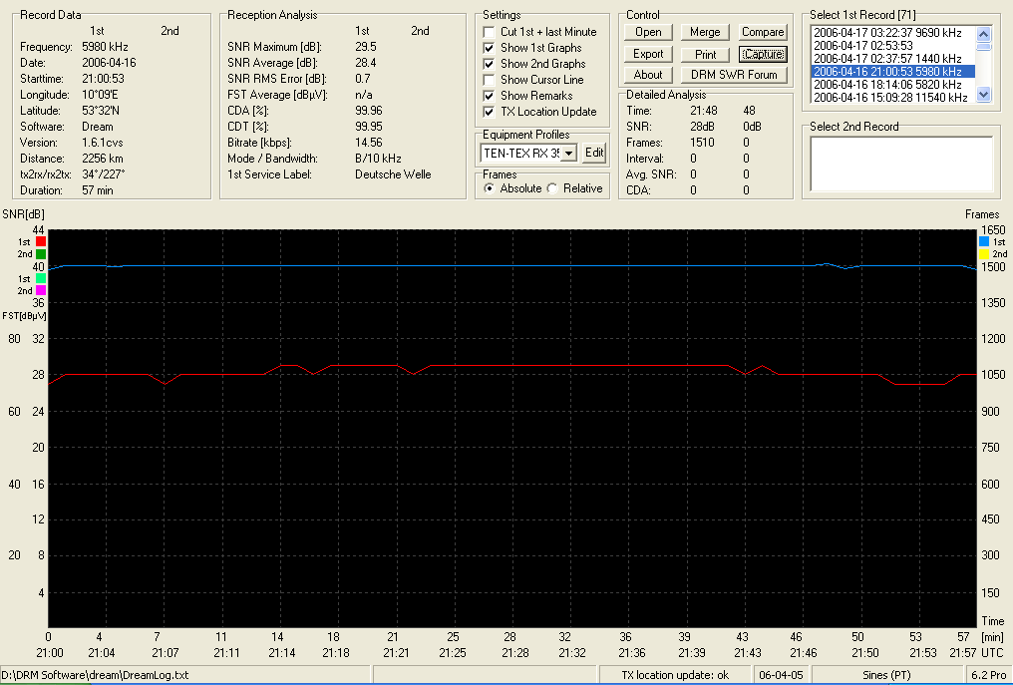Click the green 2nd SNR legend swatch
The height and width of the screenshot is (685, 1013).
coord(41,254)
